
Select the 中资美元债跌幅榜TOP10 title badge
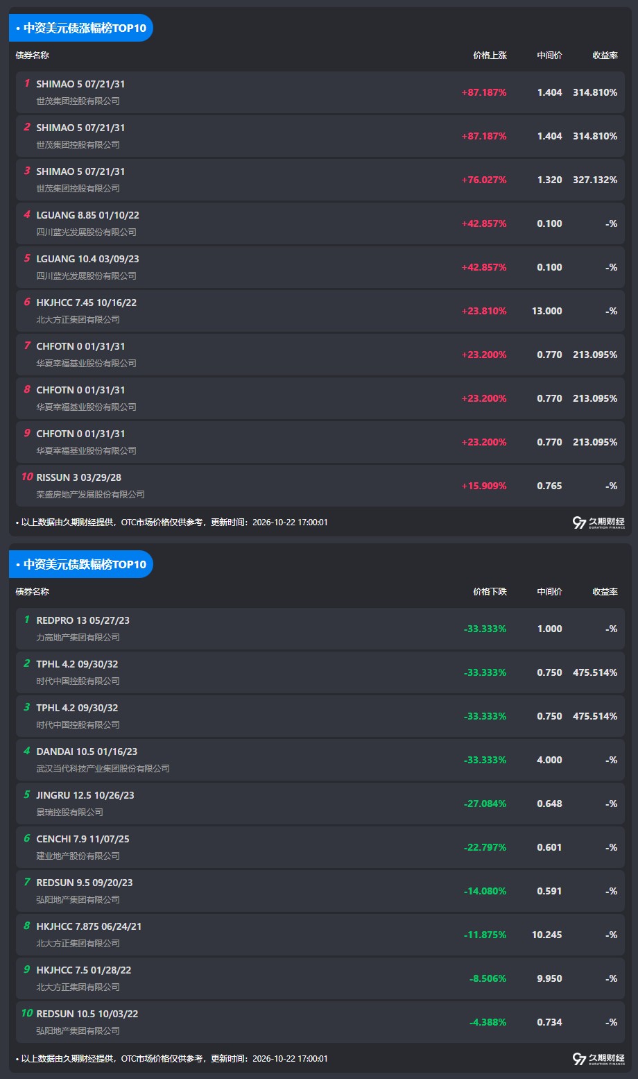[81, 564]
